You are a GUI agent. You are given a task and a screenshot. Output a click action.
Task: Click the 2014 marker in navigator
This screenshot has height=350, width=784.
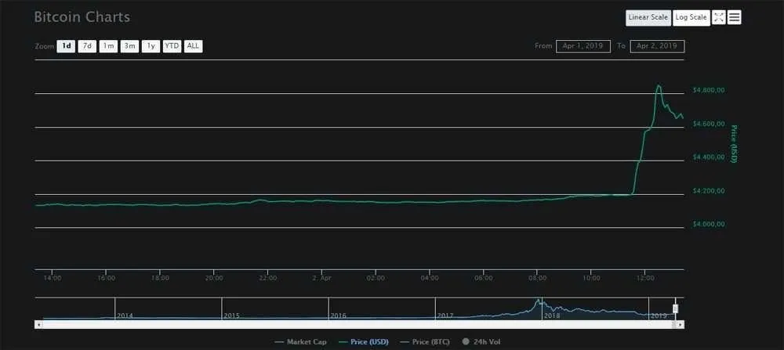pos(125,316)
